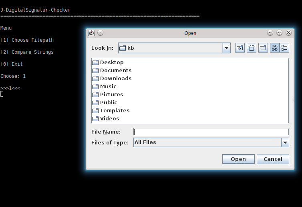Expand the Files of Type dropdown arrow
The width and height of the screenshot is (302, 207).
(285, 142)
